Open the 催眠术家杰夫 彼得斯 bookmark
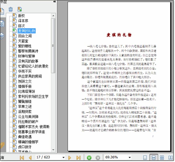The width and height of the screenshot is (175, 162). click(x=34, y=127)
